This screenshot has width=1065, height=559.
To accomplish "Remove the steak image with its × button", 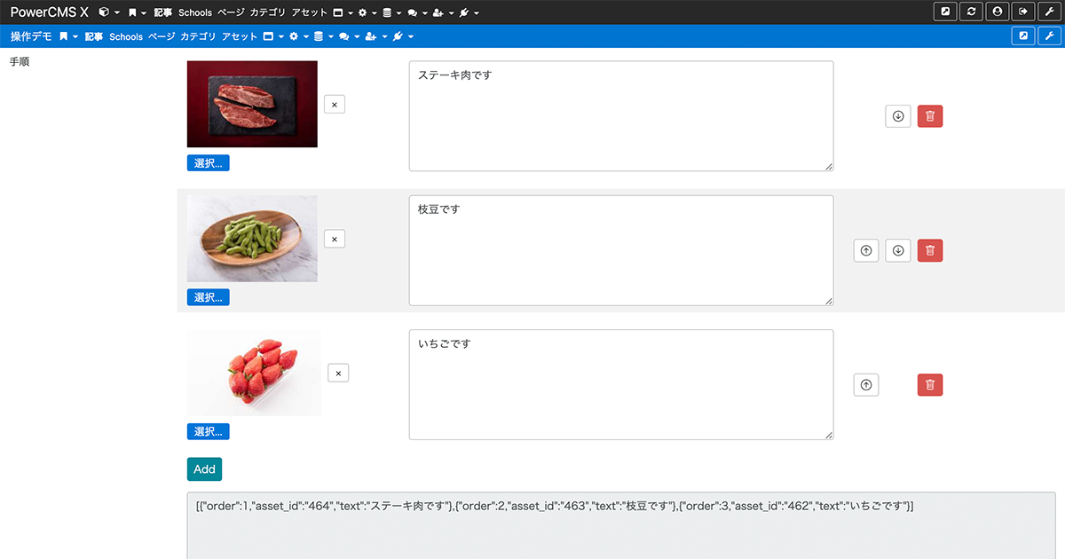I will point(335,105).
